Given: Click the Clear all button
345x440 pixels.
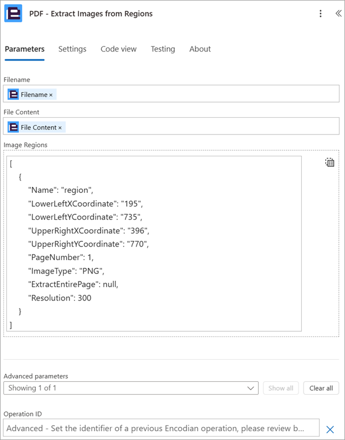Looking at the screenshot, I should 321,388.
